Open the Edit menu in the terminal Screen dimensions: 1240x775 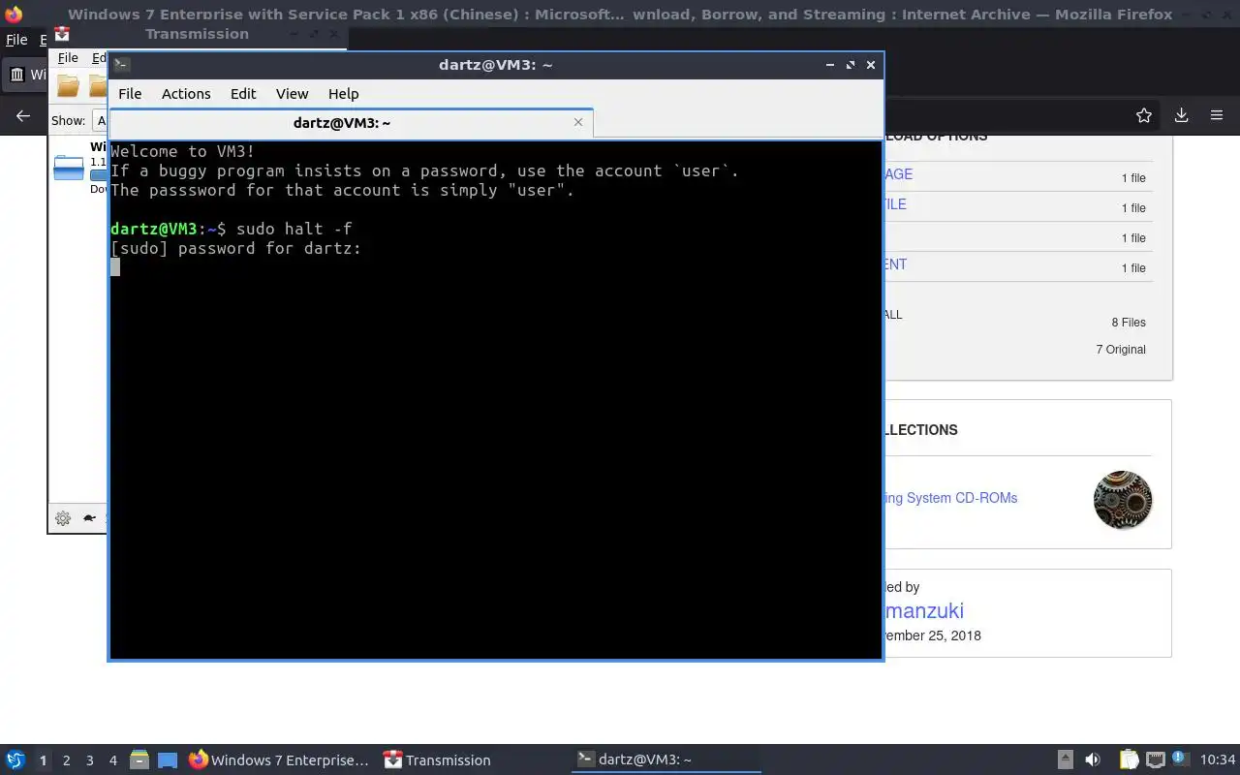(x=243, y=94)
